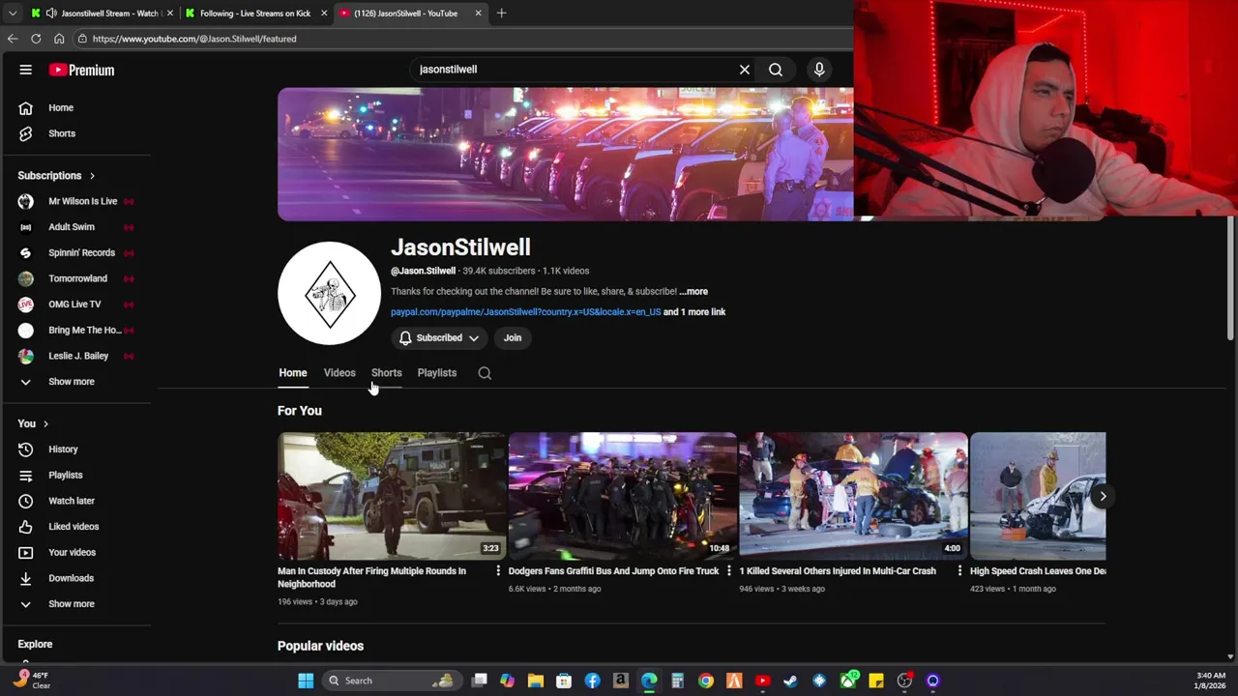Open browser tab list dropdown
1238x696 pixels.
[13, 14]
